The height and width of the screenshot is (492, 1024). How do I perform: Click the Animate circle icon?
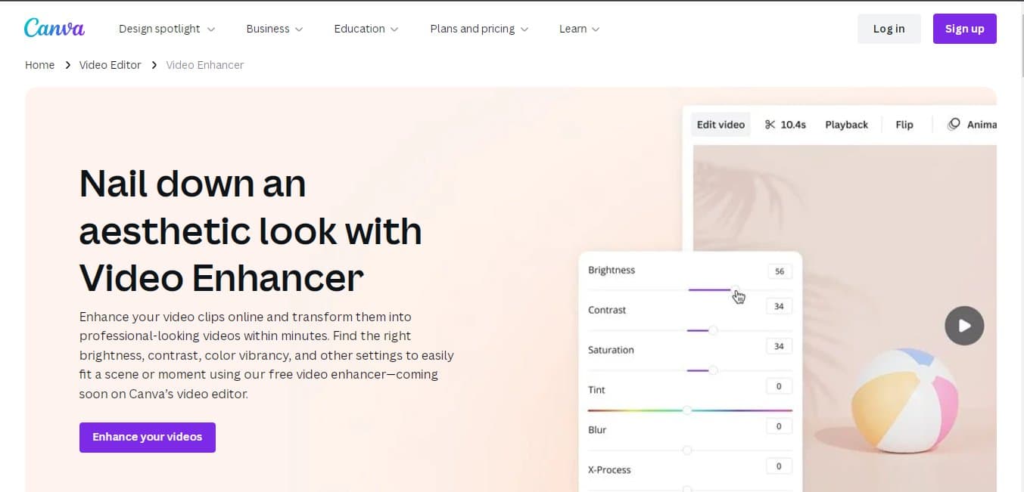[954, 124]
